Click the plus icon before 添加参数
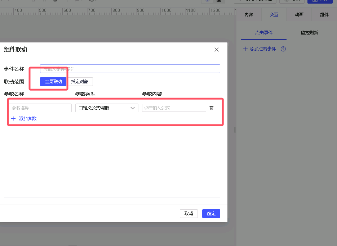Image resolution: width=337 pixels, height=246 pixels. 13,119
